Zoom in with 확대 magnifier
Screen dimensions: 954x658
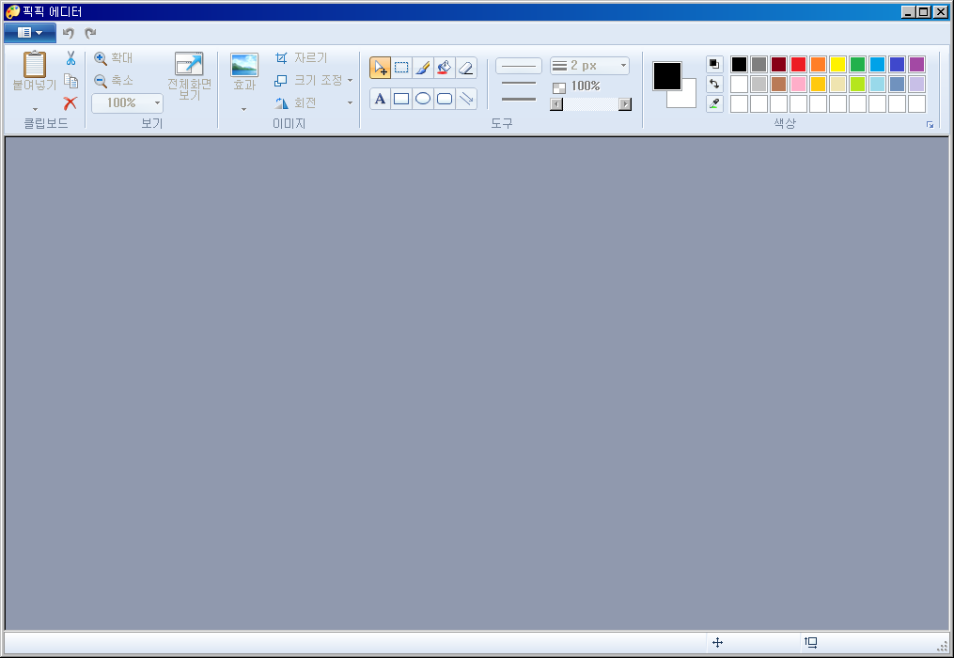coord(114,58)
